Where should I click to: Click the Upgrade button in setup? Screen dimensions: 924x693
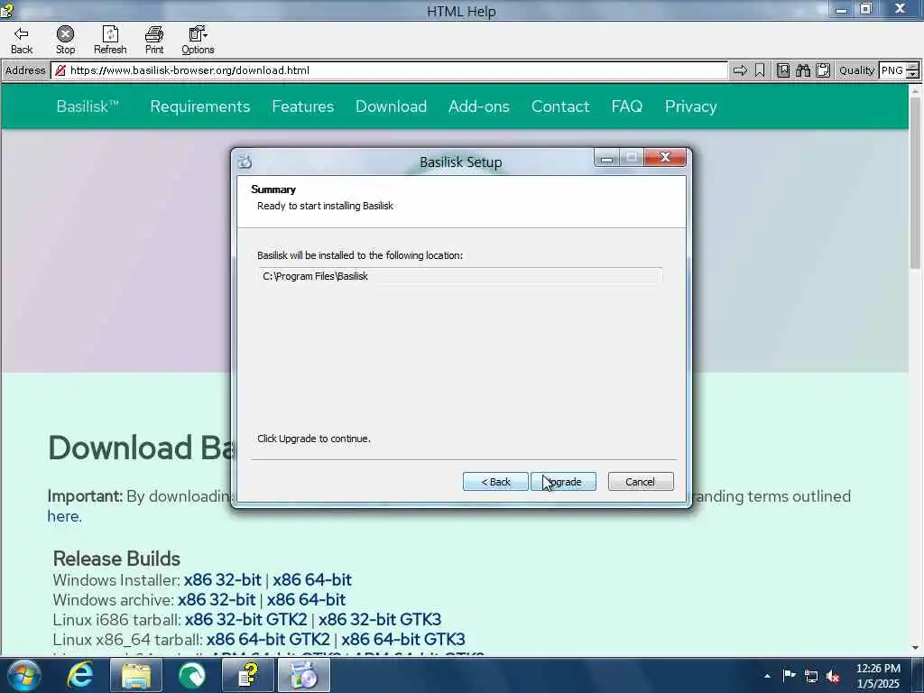click(x=563, y=482)
